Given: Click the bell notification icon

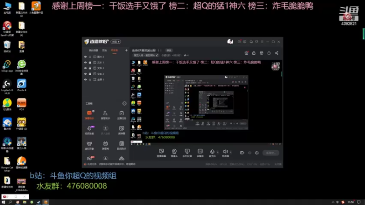Looking at the screenshot, I should (269, 53).
